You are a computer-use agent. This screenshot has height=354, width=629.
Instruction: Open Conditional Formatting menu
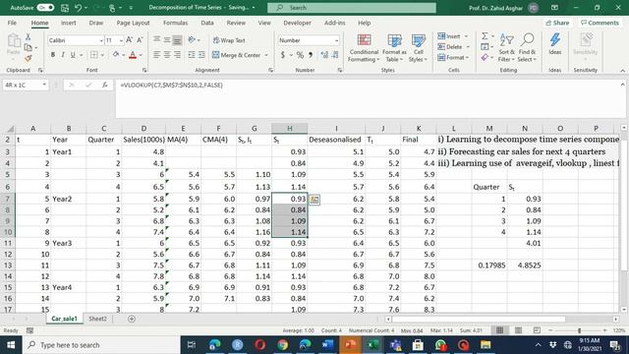coord(364,48)
